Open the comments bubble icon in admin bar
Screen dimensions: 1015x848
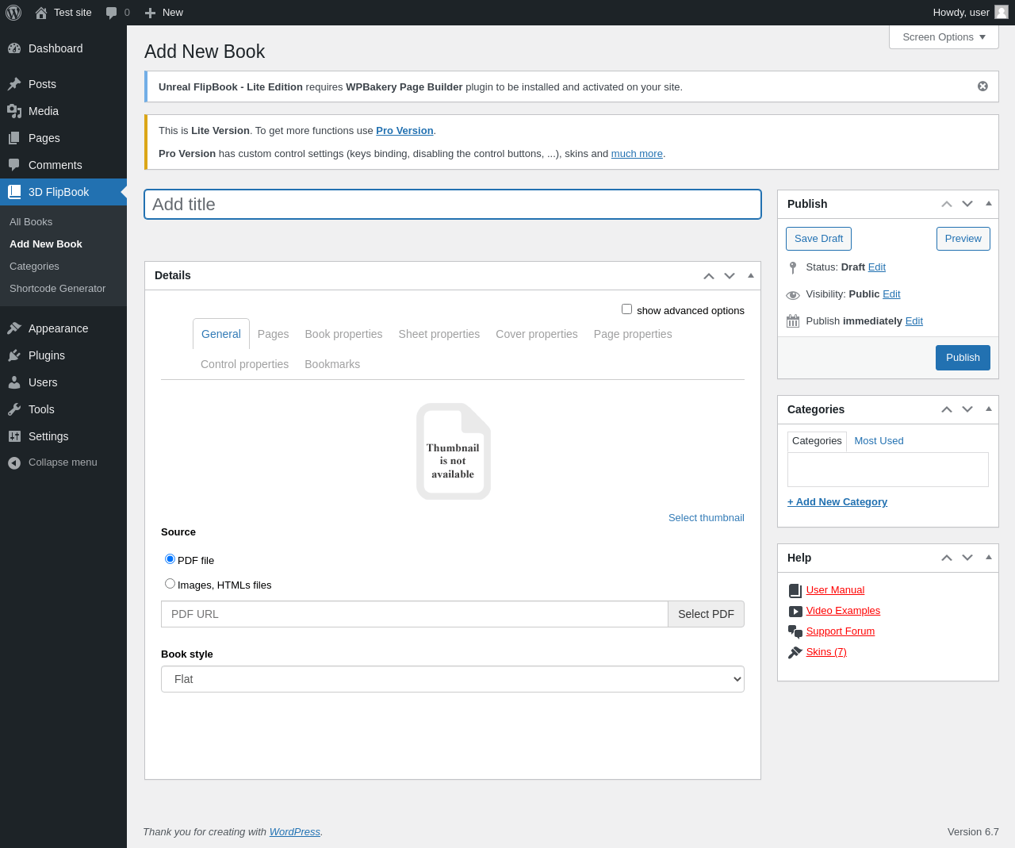coord(112,13)
